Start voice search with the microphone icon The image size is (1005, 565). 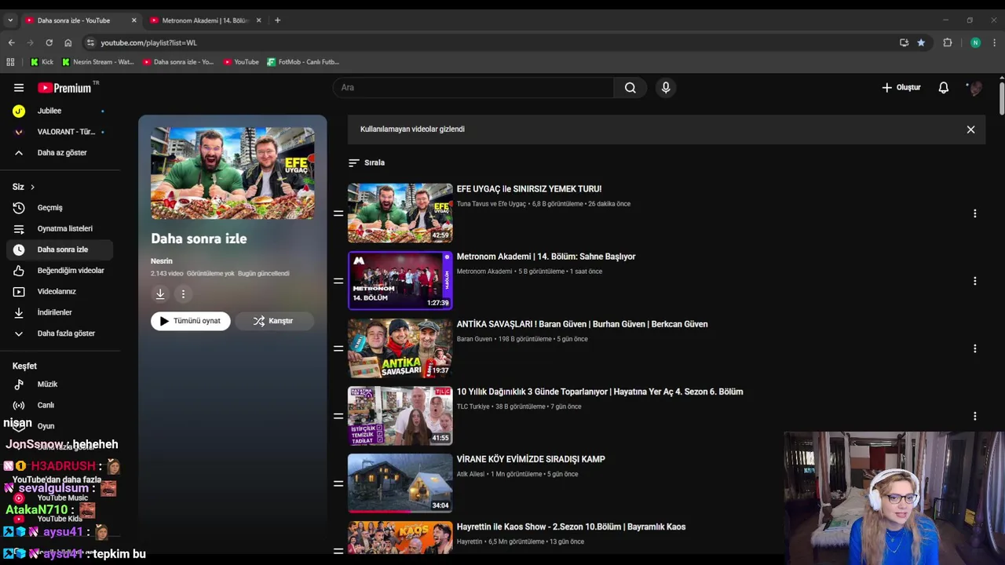tap(666, 88)
